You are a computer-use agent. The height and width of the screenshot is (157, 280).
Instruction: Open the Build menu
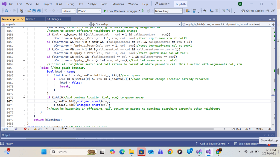[x=59, y=4]
